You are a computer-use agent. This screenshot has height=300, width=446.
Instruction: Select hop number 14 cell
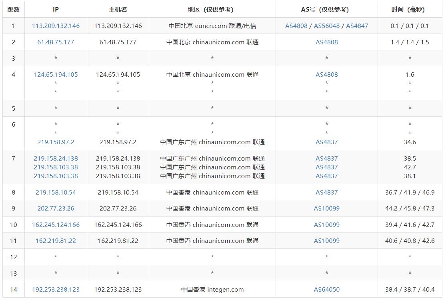click(x=14, y=290)
